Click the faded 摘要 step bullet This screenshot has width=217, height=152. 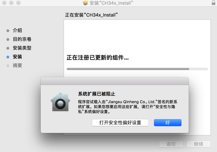point(8,66)
